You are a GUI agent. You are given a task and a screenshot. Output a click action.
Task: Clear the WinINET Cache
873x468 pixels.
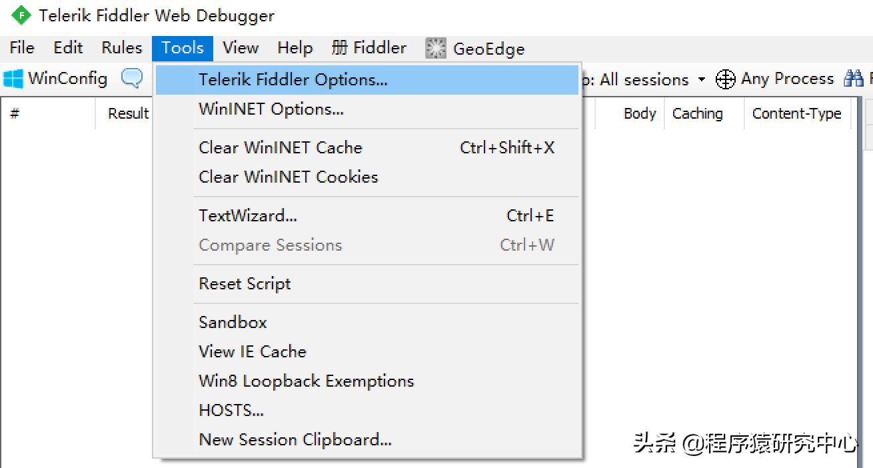pyautogui.click(x=280, y=147)
